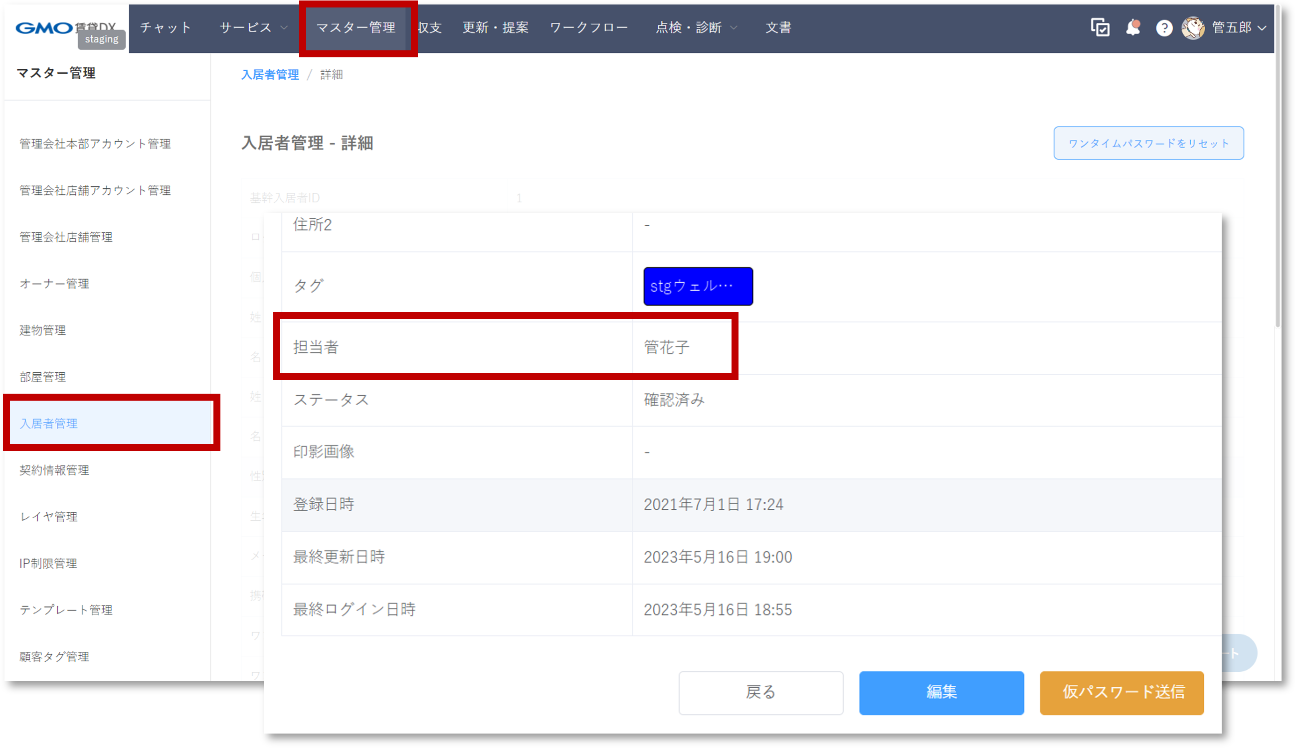Click the GMO 賃貸DX logo
This screenshot has height=748, width=1296.
[45, 28]
